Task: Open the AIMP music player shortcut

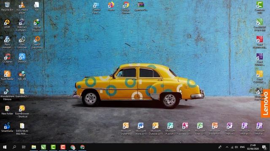Action: pyautogui.click(x=7, y=24)
